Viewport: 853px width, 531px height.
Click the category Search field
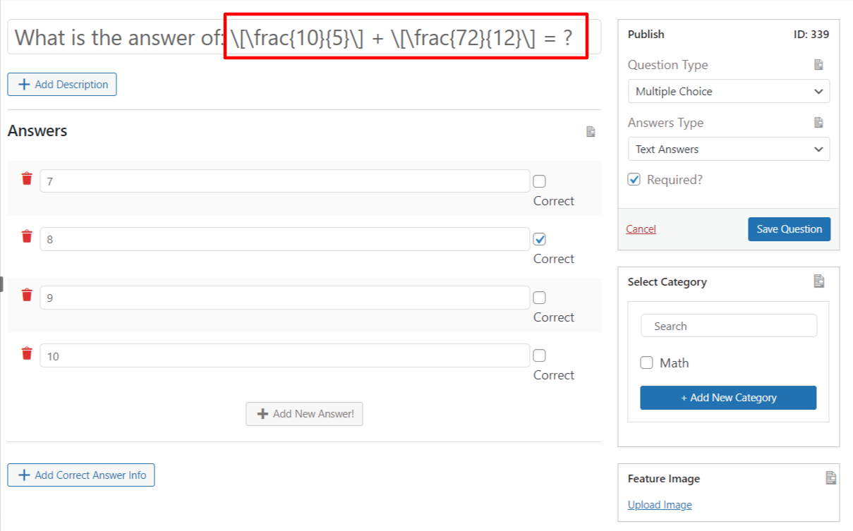point(728,326)
